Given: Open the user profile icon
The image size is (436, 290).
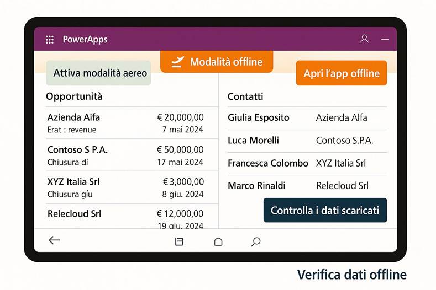Looking at the screenshot, I should pos(364,39).
